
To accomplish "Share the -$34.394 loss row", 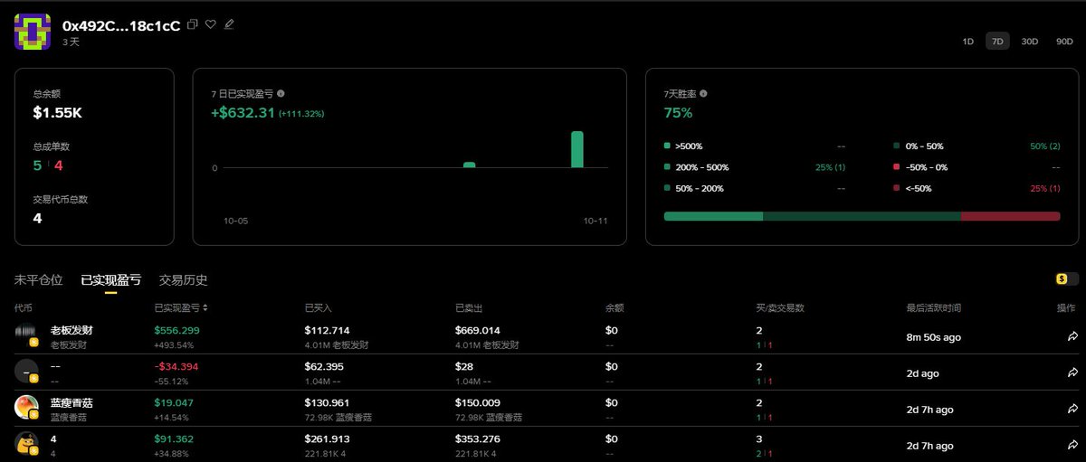I will click(1072, 372).
